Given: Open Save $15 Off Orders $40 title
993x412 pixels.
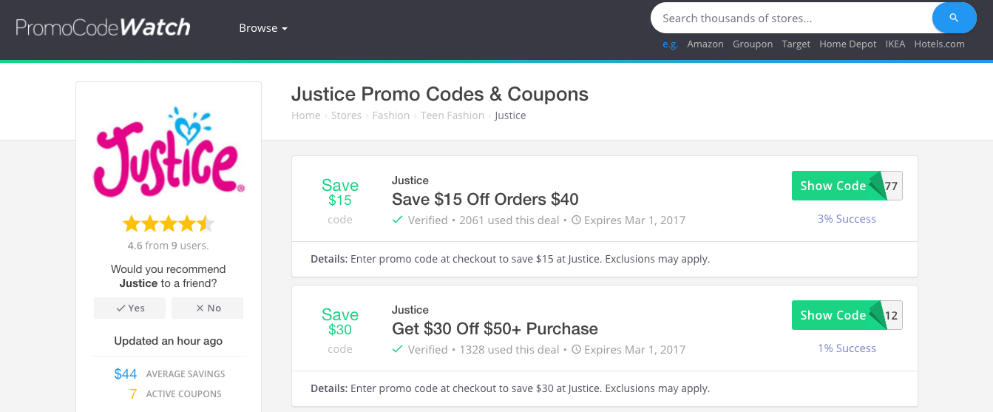Looking at the screenshot, I should tap(485, 199).
